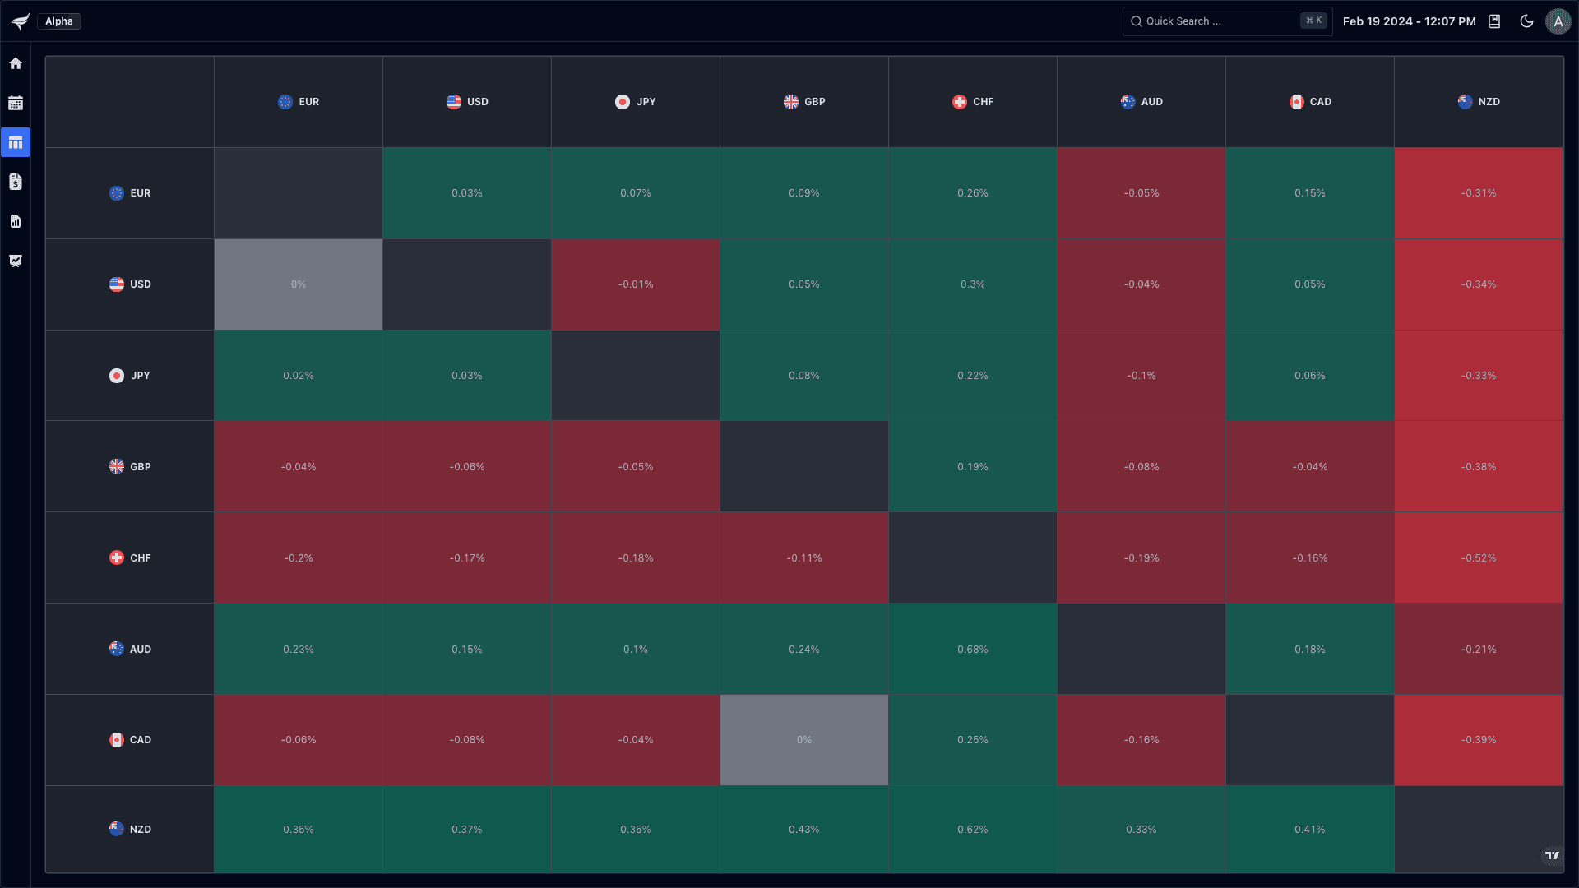1579x888 pixels.
Task: Click the AUD column header
Action: [x=1141, y=102]
